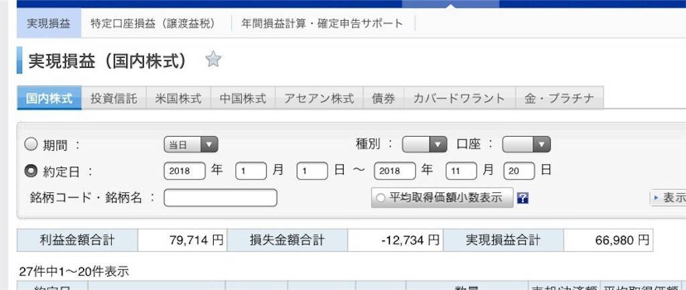Click the start year field showing 2018

tap(185, 171)
